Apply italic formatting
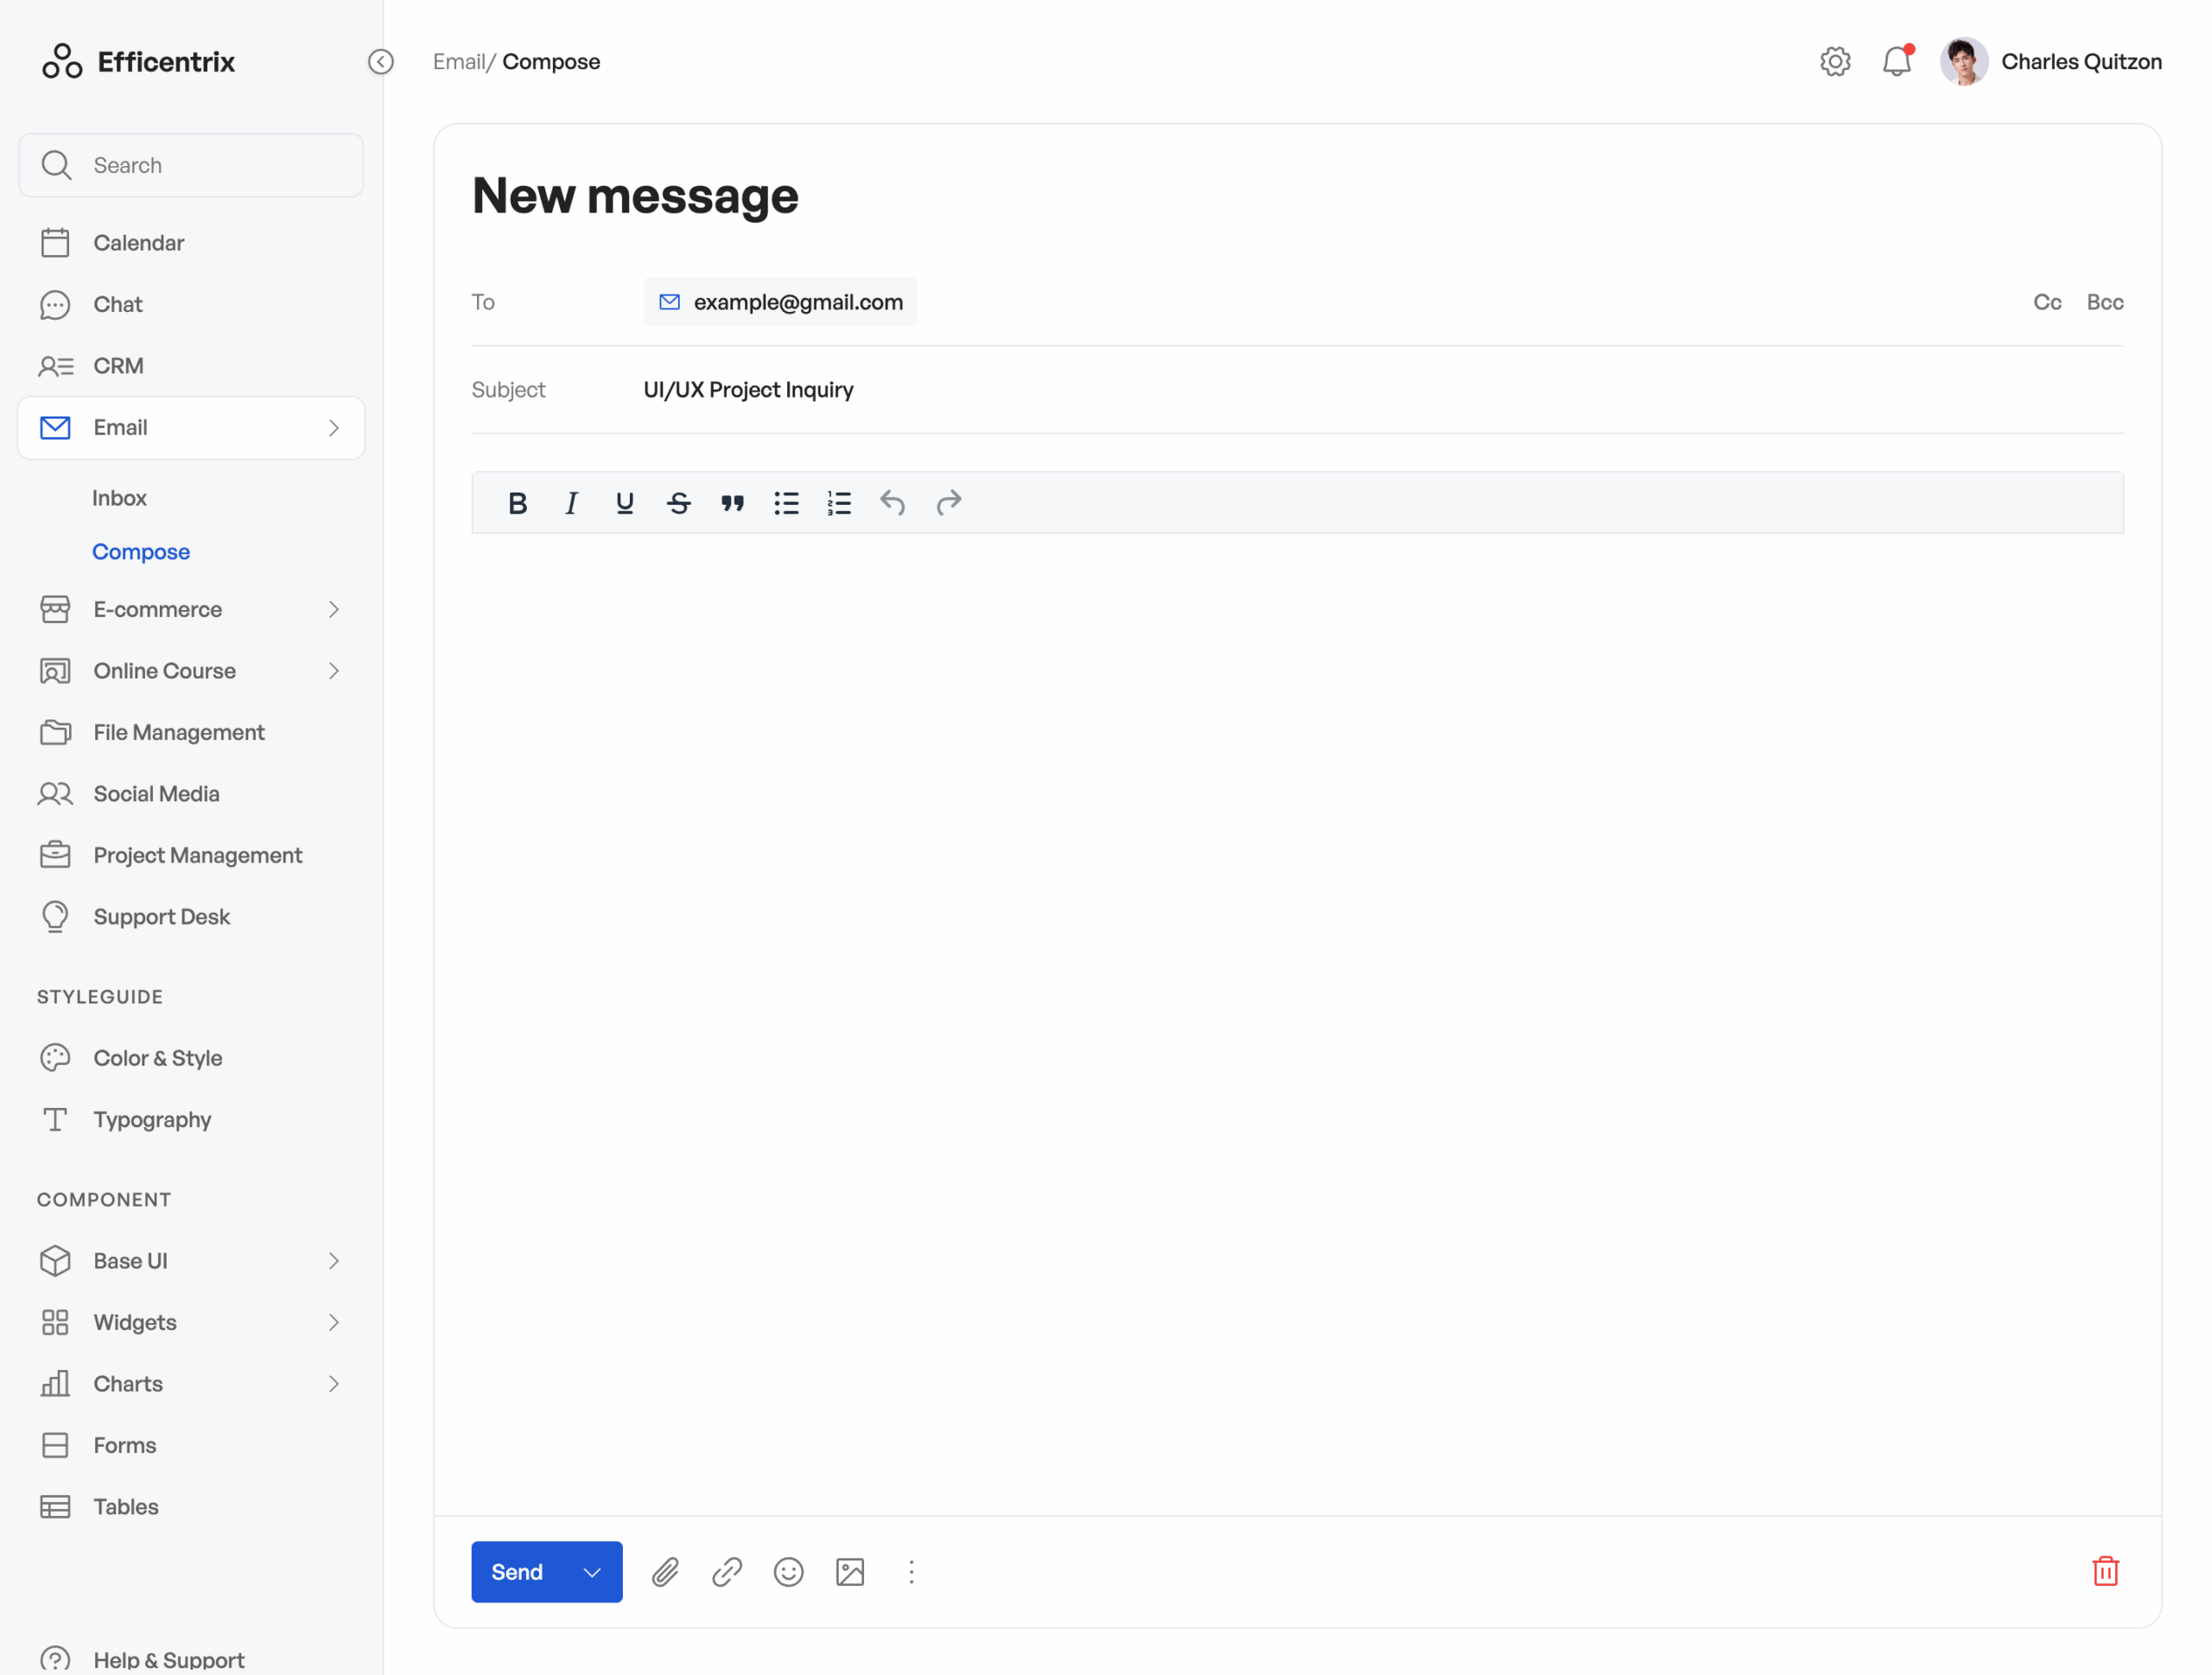2212x1675 pixels. 571,503
